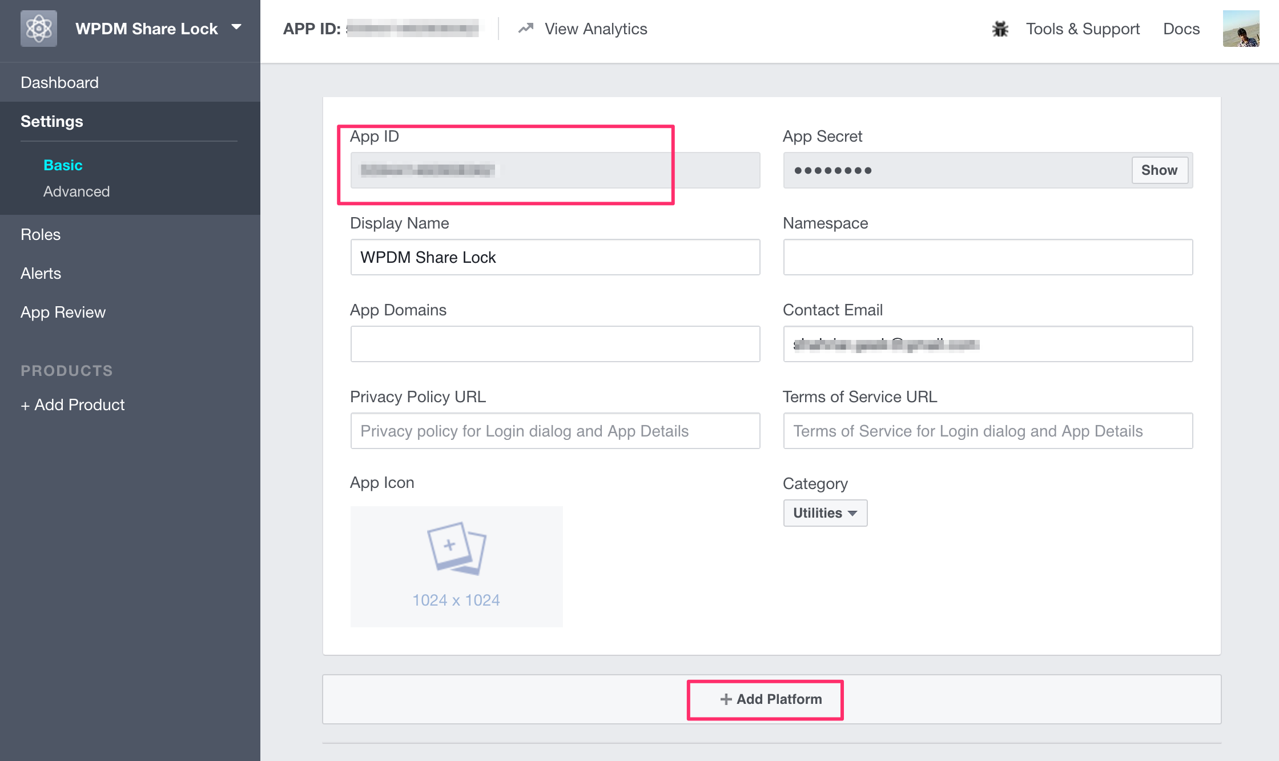Upload an App Icon image placeholder
1279x761 pixels.
point(456,566)
